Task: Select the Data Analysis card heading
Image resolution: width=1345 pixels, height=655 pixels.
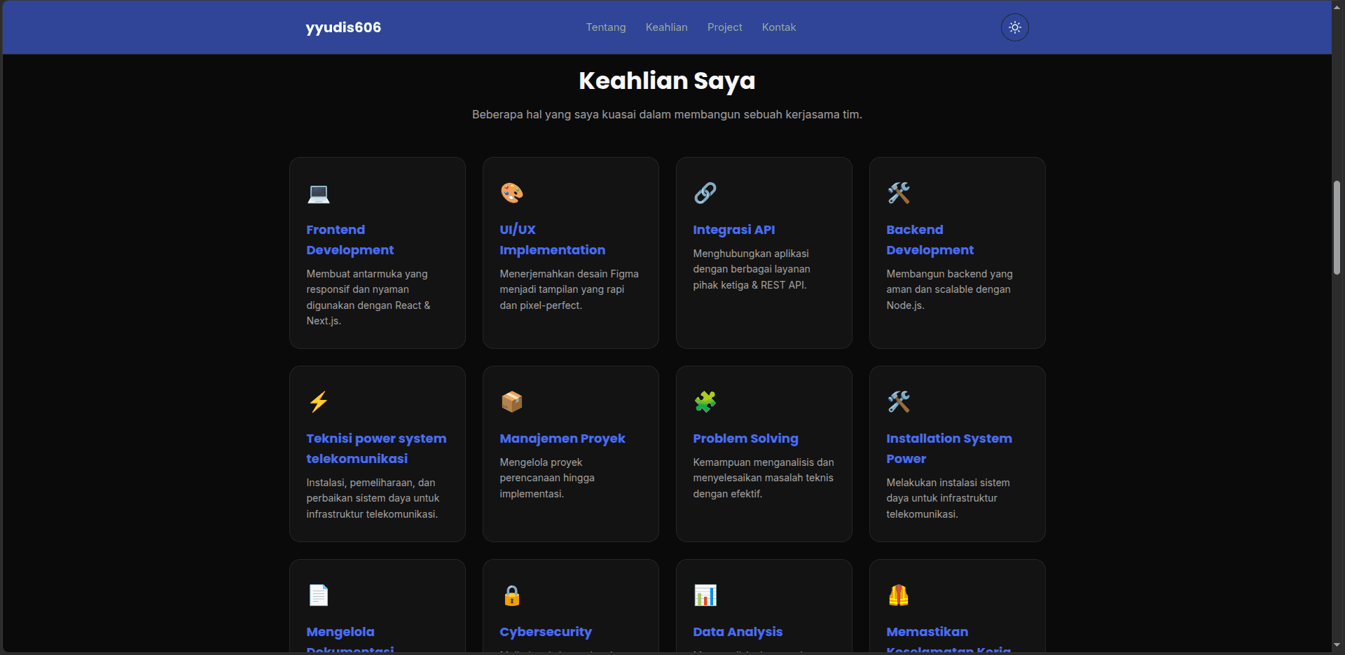Action: [738, 632]
